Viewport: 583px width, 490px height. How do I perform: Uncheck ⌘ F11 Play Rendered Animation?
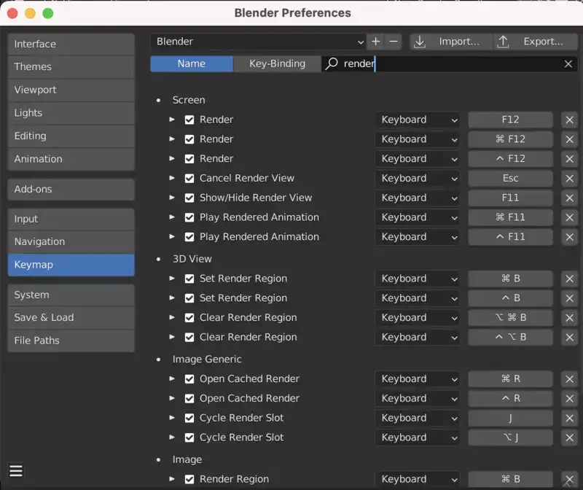189,217
